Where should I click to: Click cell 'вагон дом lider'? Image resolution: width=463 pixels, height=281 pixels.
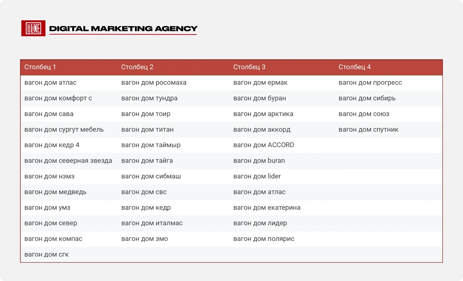tap(257, 176)
